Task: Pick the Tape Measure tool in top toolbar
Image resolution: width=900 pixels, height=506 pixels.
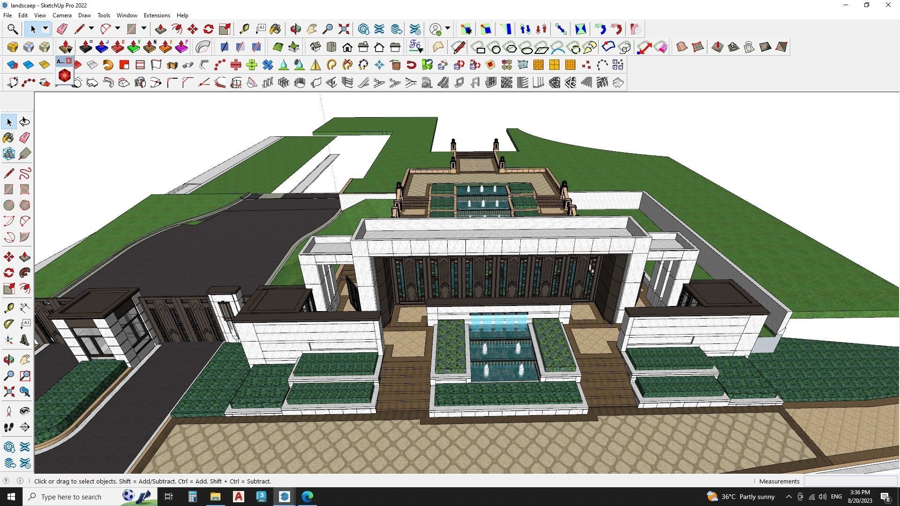Action: pyautogui.click(x=244, y=29)
